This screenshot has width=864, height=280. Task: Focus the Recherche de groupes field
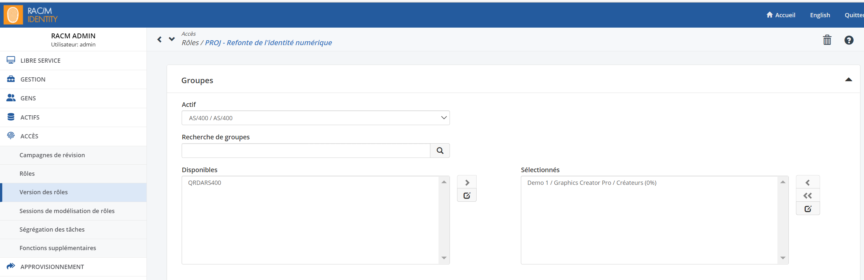pos(306,150)
